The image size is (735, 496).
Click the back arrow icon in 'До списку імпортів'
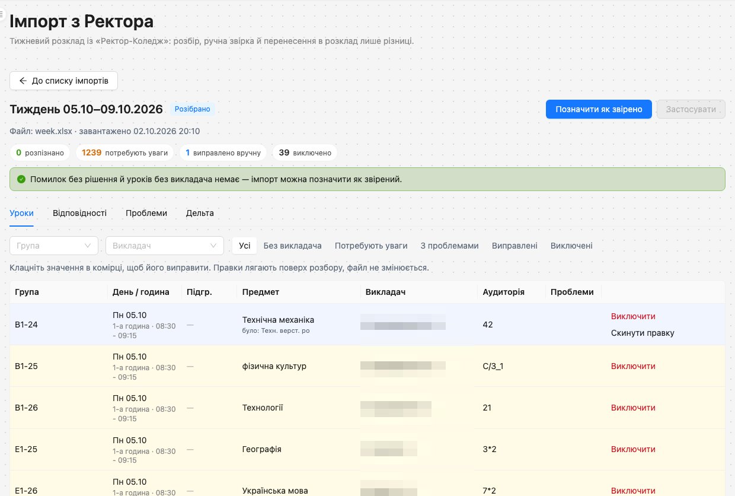click(23, 81)
